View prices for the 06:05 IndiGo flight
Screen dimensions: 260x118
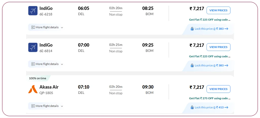[218, 10]
